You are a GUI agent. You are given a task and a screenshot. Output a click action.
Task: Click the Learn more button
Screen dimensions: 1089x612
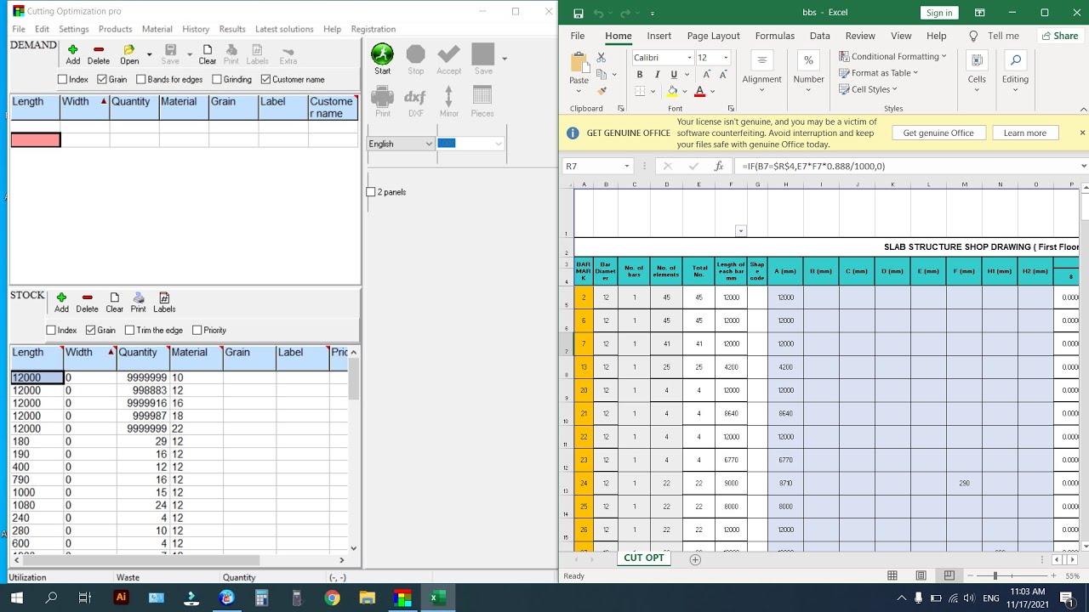[x=1024, y=133]
